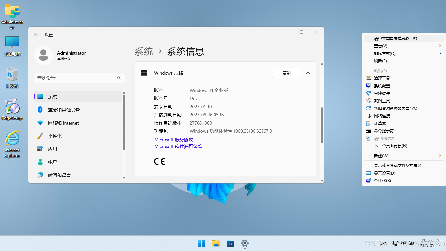Choose 命令提示符 in the context menu

click(404, 131)
